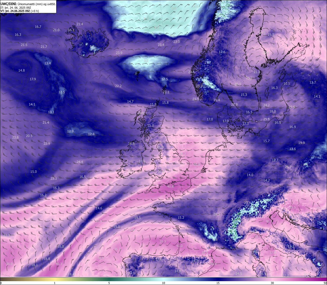Click the map value 39.0
This screenshot has width=327, height=285.
click(9, 264)
